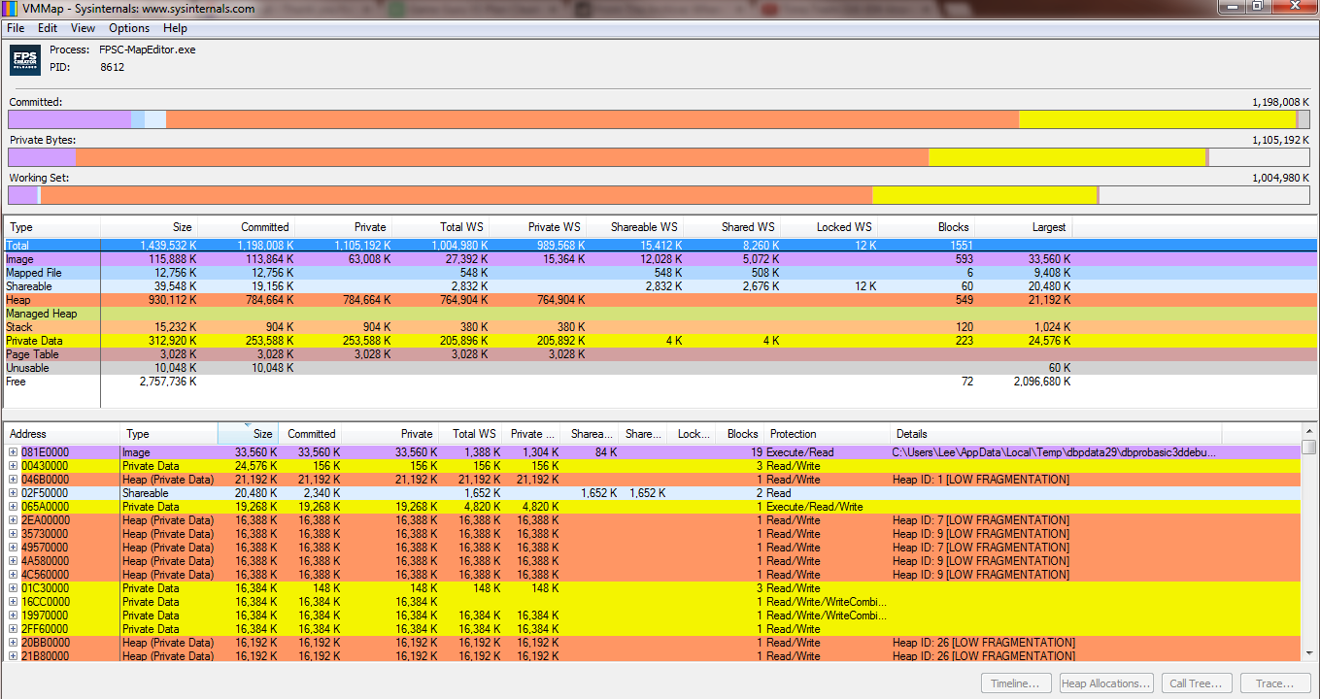Image resolution: width=1320 pixels, height=699 pixels.
Task: Expand the 49570000 Heap row
Action: point(14,548)
